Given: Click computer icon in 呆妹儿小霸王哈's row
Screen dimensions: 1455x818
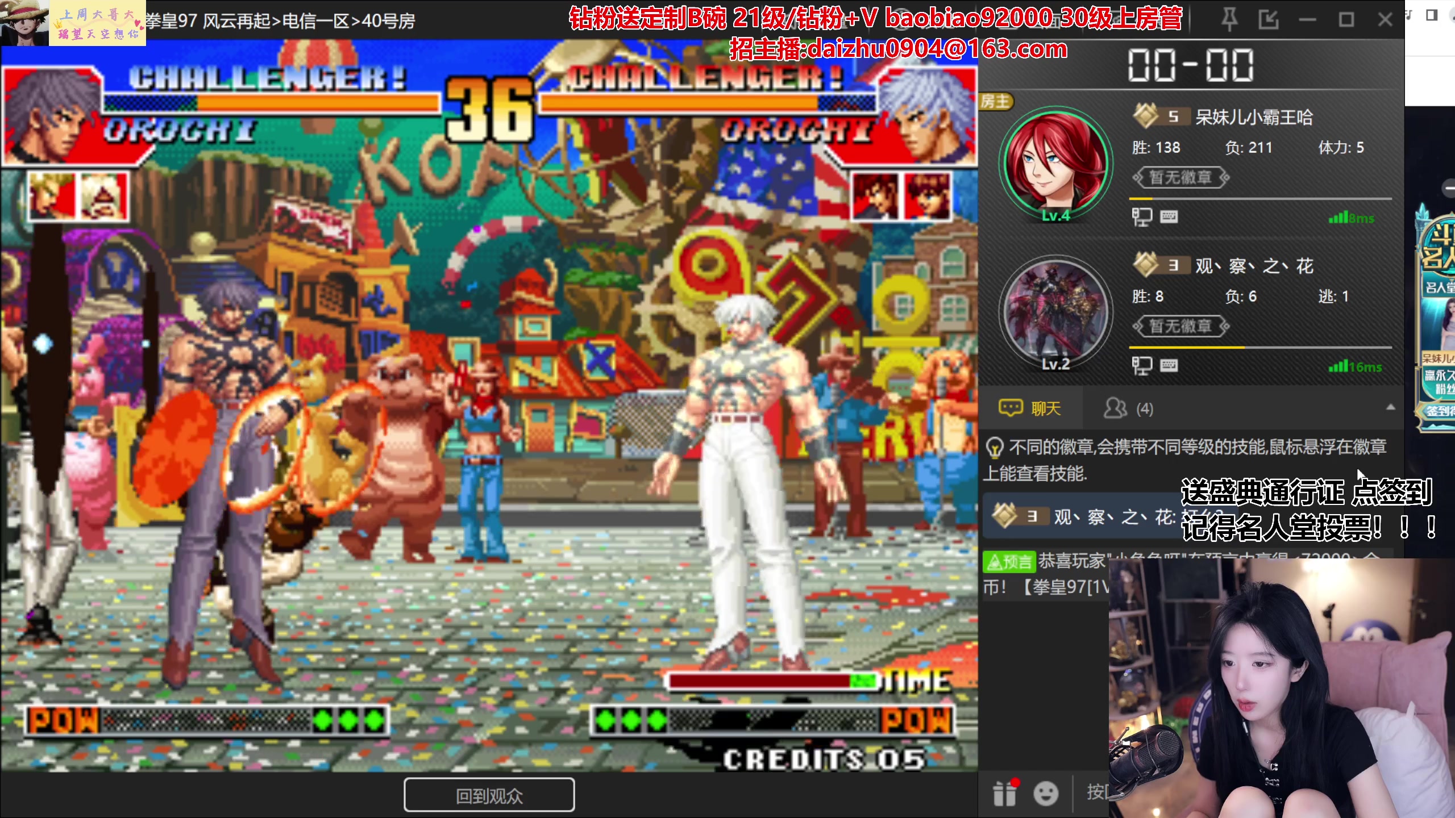Looking at the screenshot, I should pos(1141,216).
